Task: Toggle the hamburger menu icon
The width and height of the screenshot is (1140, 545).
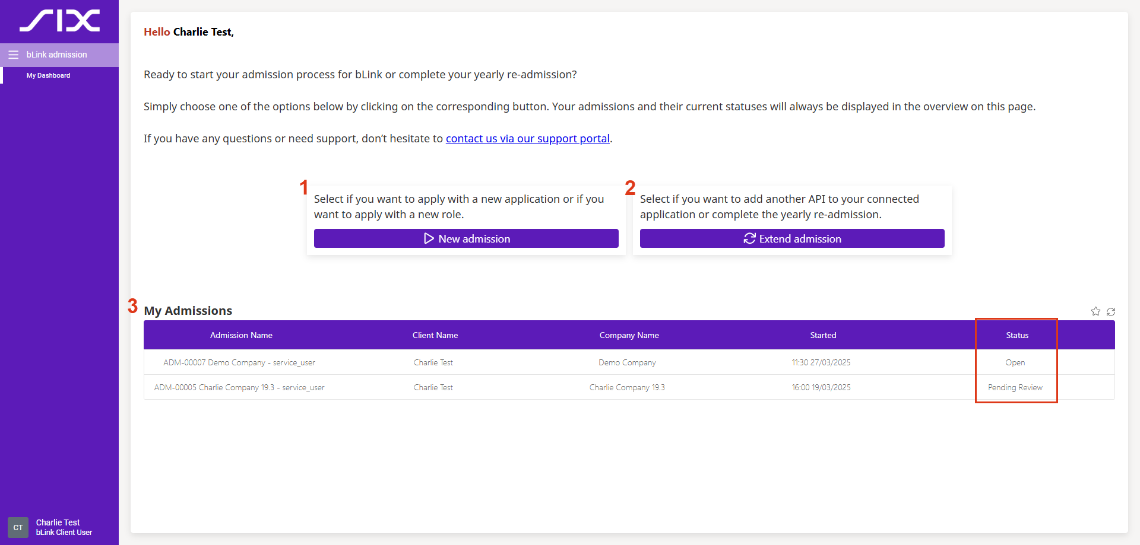Action: tap(13, 55)
